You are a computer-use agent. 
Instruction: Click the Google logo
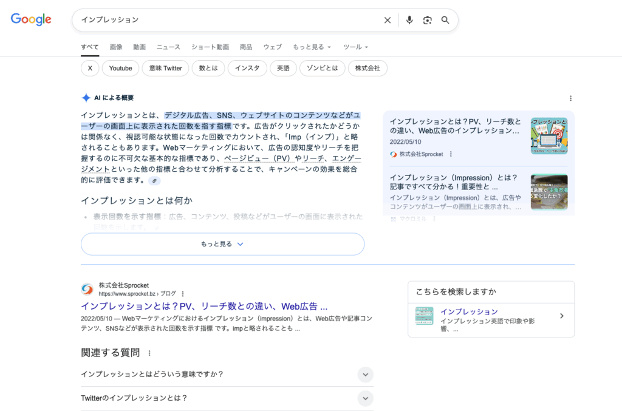31,19
